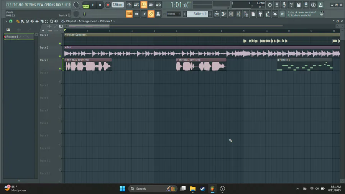Click the question mark help icon
345x194 pixels.
291,5
